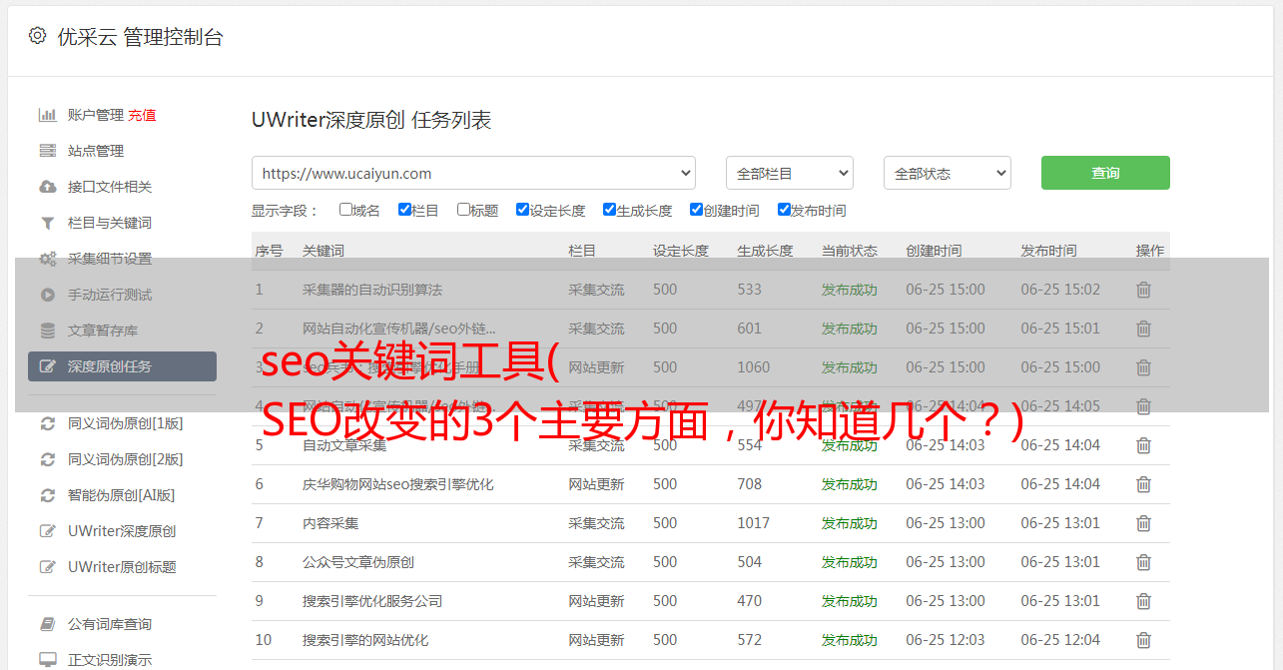Click the gear icon beside 优采云 管理控制台

click(x=37, y=36)
